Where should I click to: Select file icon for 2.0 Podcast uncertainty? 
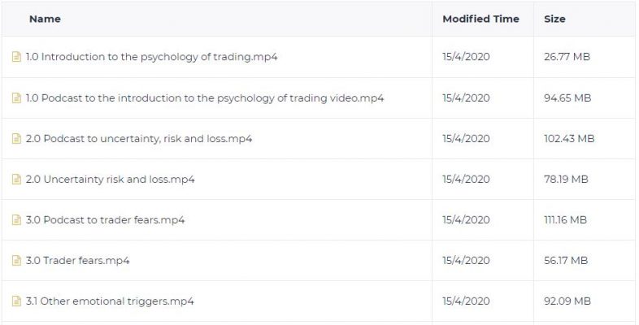(x=16, y=138)
